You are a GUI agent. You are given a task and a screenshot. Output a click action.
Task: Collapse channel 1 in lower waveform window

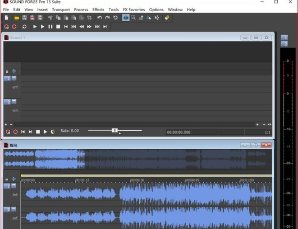tap(14, 186)
